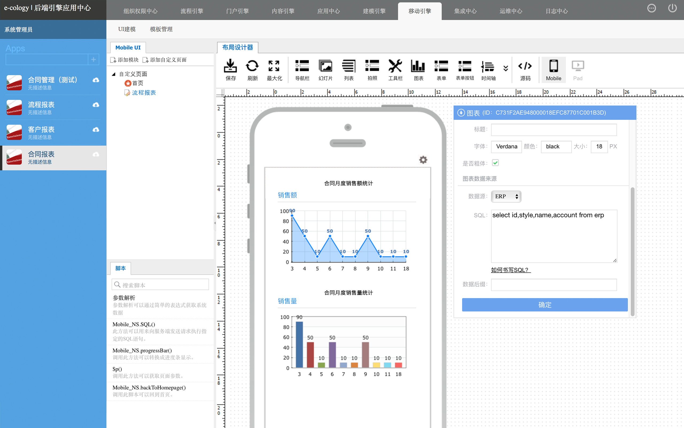The height and width of the screenshot is (428, 684).
Task: Expand more components chevron in toolbar
Action: click(506, 68)
